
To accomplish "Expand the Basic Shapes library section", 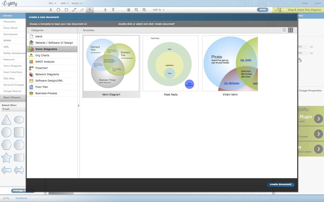I will coord(13,97).
